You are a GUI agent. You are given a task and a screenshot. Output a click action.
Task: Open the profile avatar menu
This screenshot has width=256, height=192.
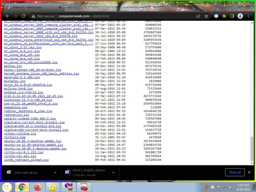(x=240, y=16)
